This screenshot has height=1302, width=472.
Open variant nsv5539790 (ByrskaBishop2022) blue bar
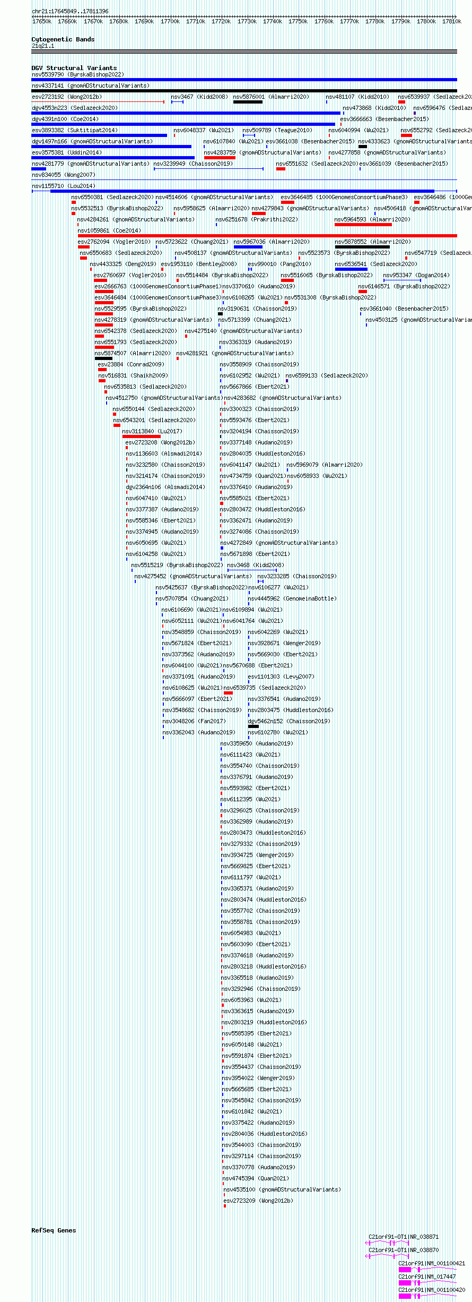(244, 80)
